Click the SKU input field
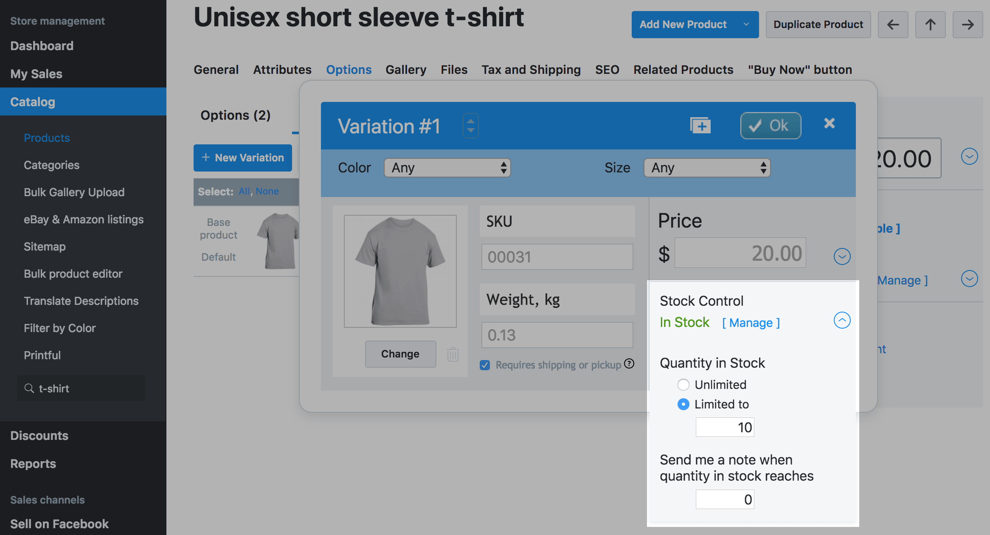 click(557, 257)
